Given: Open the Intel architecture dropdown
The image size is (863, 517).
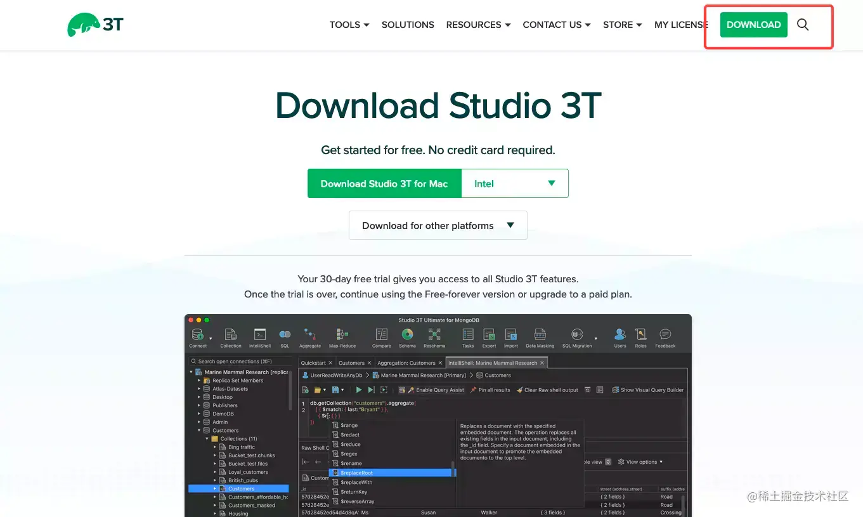Looking at the screenshot, I should coord(515,183).
